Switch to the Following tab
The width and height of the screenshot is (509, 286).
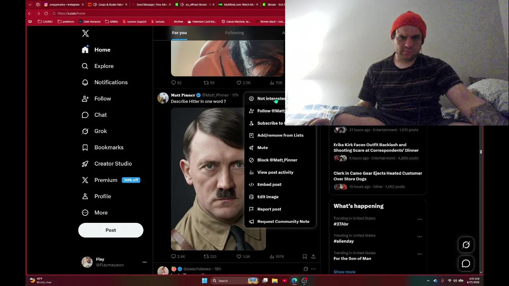coord(234,33)
